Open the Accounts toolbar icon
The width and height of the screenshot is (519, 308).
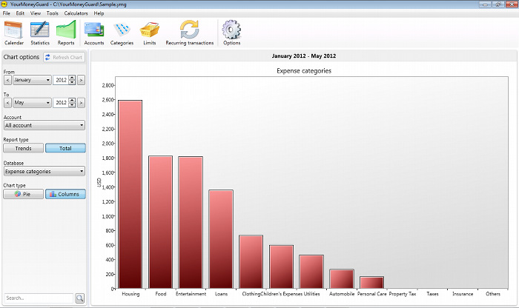pos(94,33)
